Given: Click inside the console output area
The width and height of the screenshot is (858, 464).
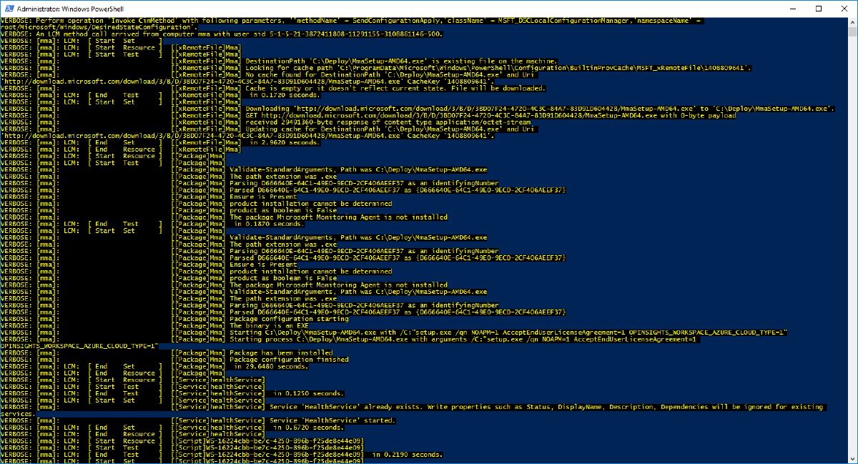Looking at the screenshot, I should click(429, 250).
